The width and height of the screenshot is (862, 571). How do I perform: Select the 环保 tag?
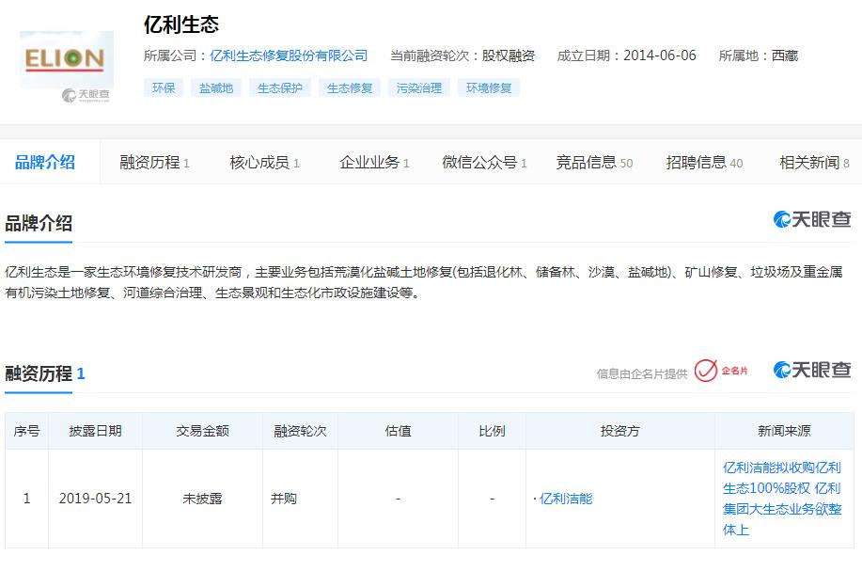pyautogui.click(x=164, y=88)
